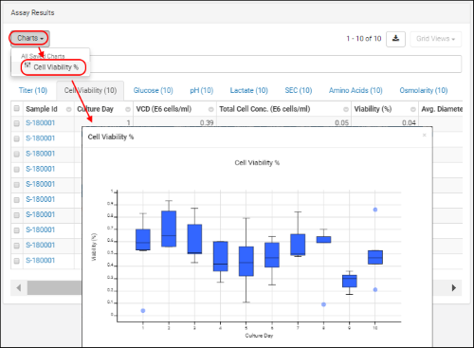Switch to the Glucose (10) tab
This screenshot has height=348, width=474.
(x=153, y=90)
